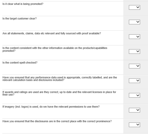Image resolution: width=148 pixels, height=134 pixels.
Task: Click the awards and ratings licenses question
Action: pos(59,93)
